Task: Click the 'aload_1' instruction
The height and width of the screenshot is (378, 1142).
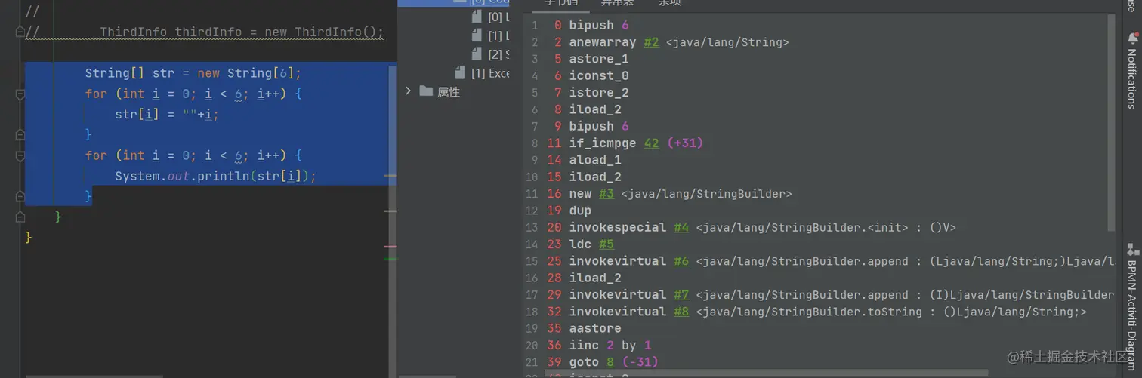Action: pyautogui.click(x=595, y=160)
